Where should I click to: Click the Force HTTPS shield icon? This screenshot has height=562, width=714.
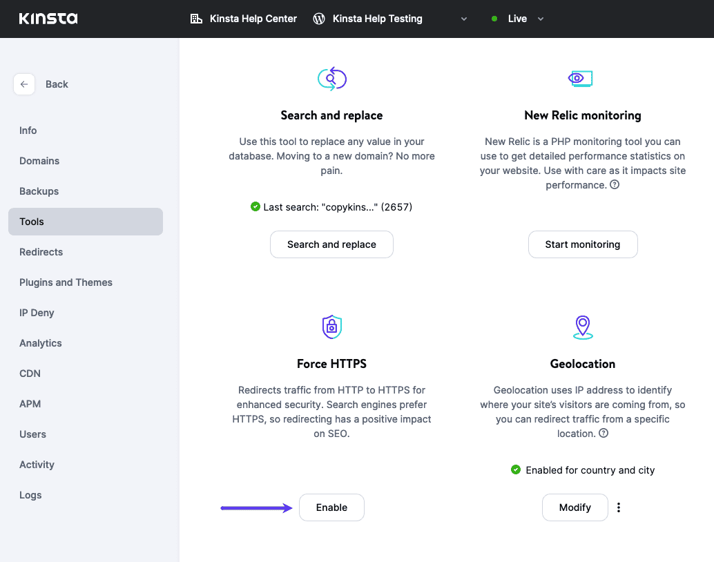331,327
